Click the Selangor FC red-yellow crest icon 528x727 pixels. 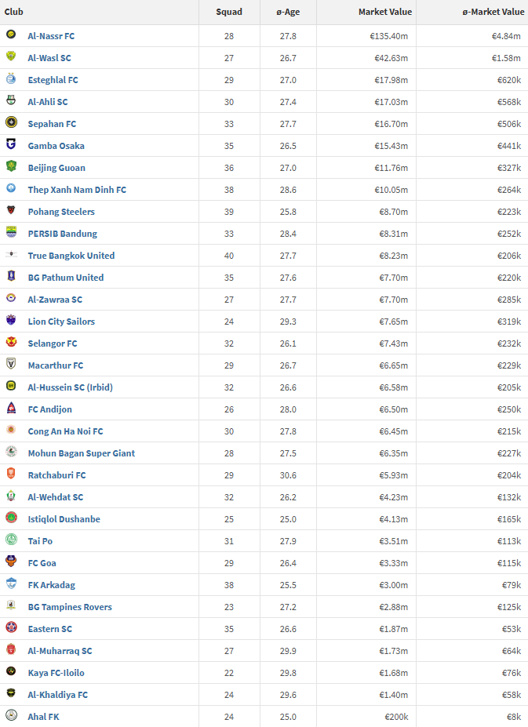(11, 342)
